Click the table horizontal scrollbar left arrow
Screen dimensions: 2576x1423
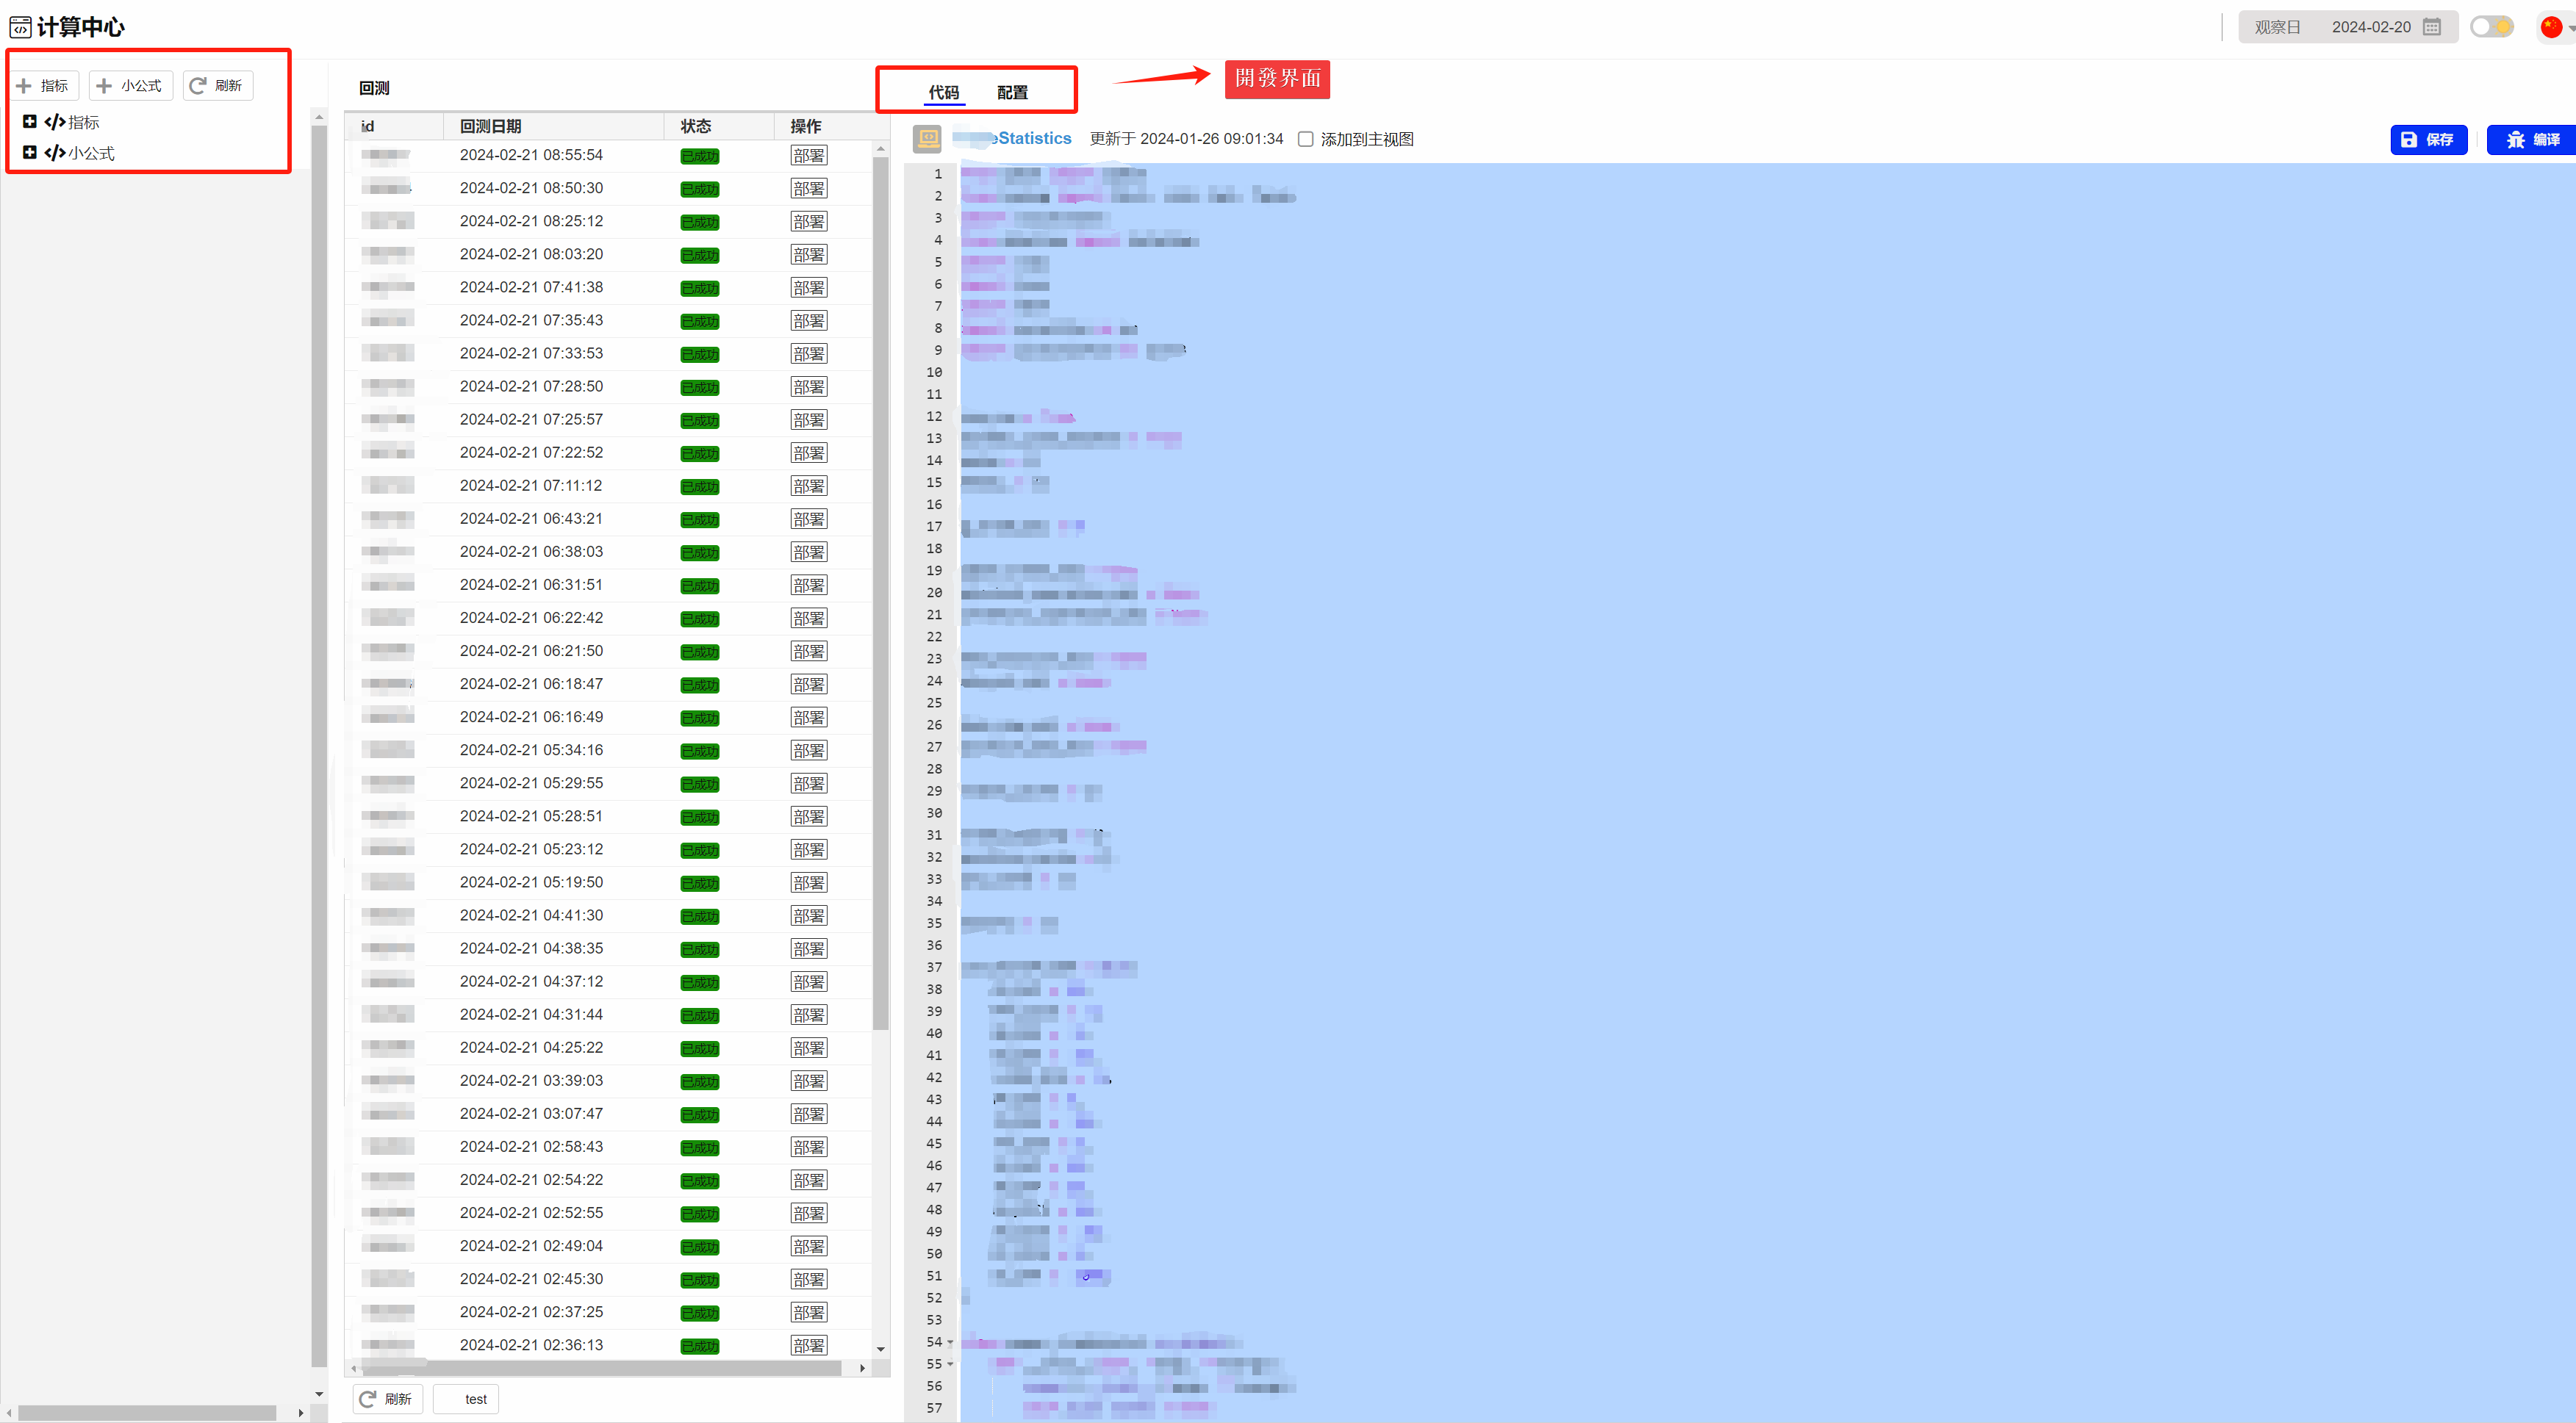(x=354, y=1368)
